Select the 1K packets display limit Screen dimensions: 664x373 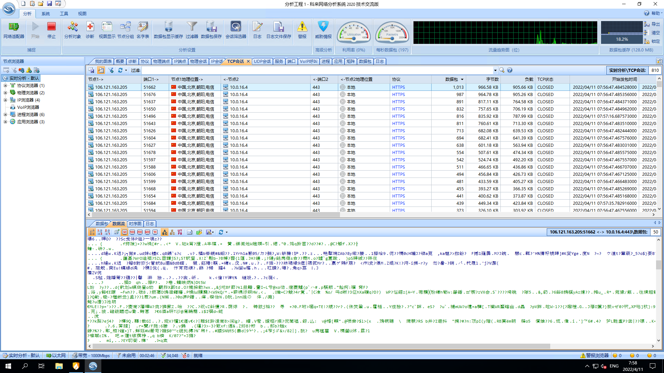coord(155,232)
